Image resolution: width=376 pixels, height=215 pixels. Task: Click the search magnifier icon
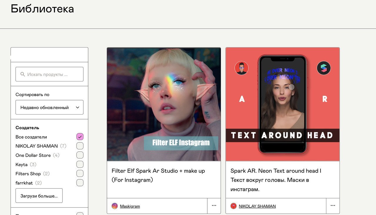23,74
